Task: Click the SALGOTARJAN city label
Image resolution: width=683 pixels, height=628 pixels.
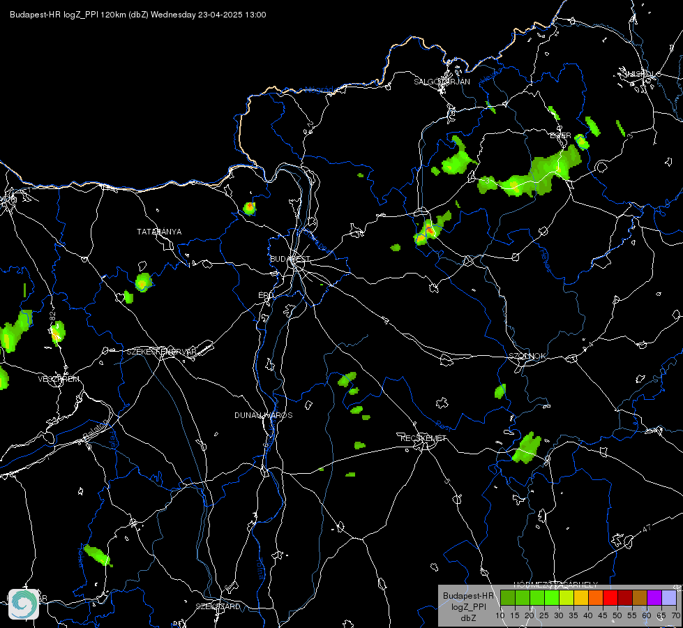Action: pos(442,82)
